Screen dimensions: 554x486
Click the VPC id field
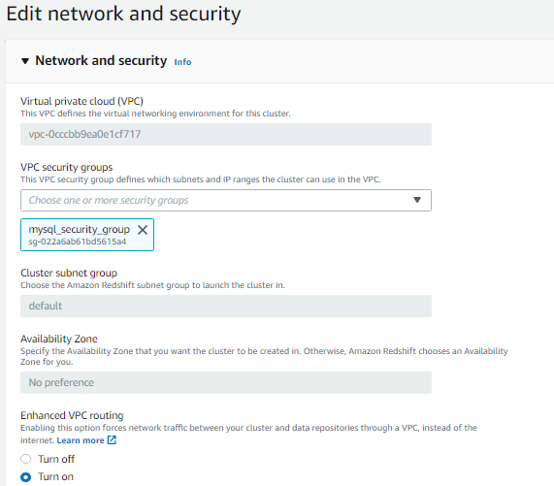[226, 134]
